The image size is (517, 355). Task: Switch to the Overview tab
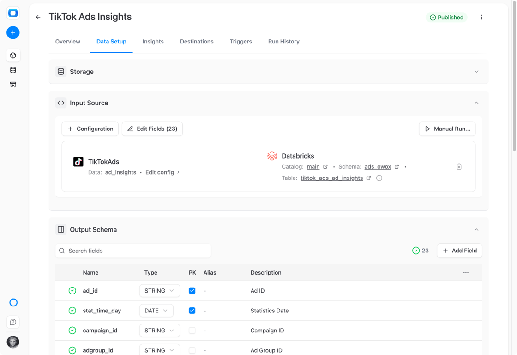(67, 42)
